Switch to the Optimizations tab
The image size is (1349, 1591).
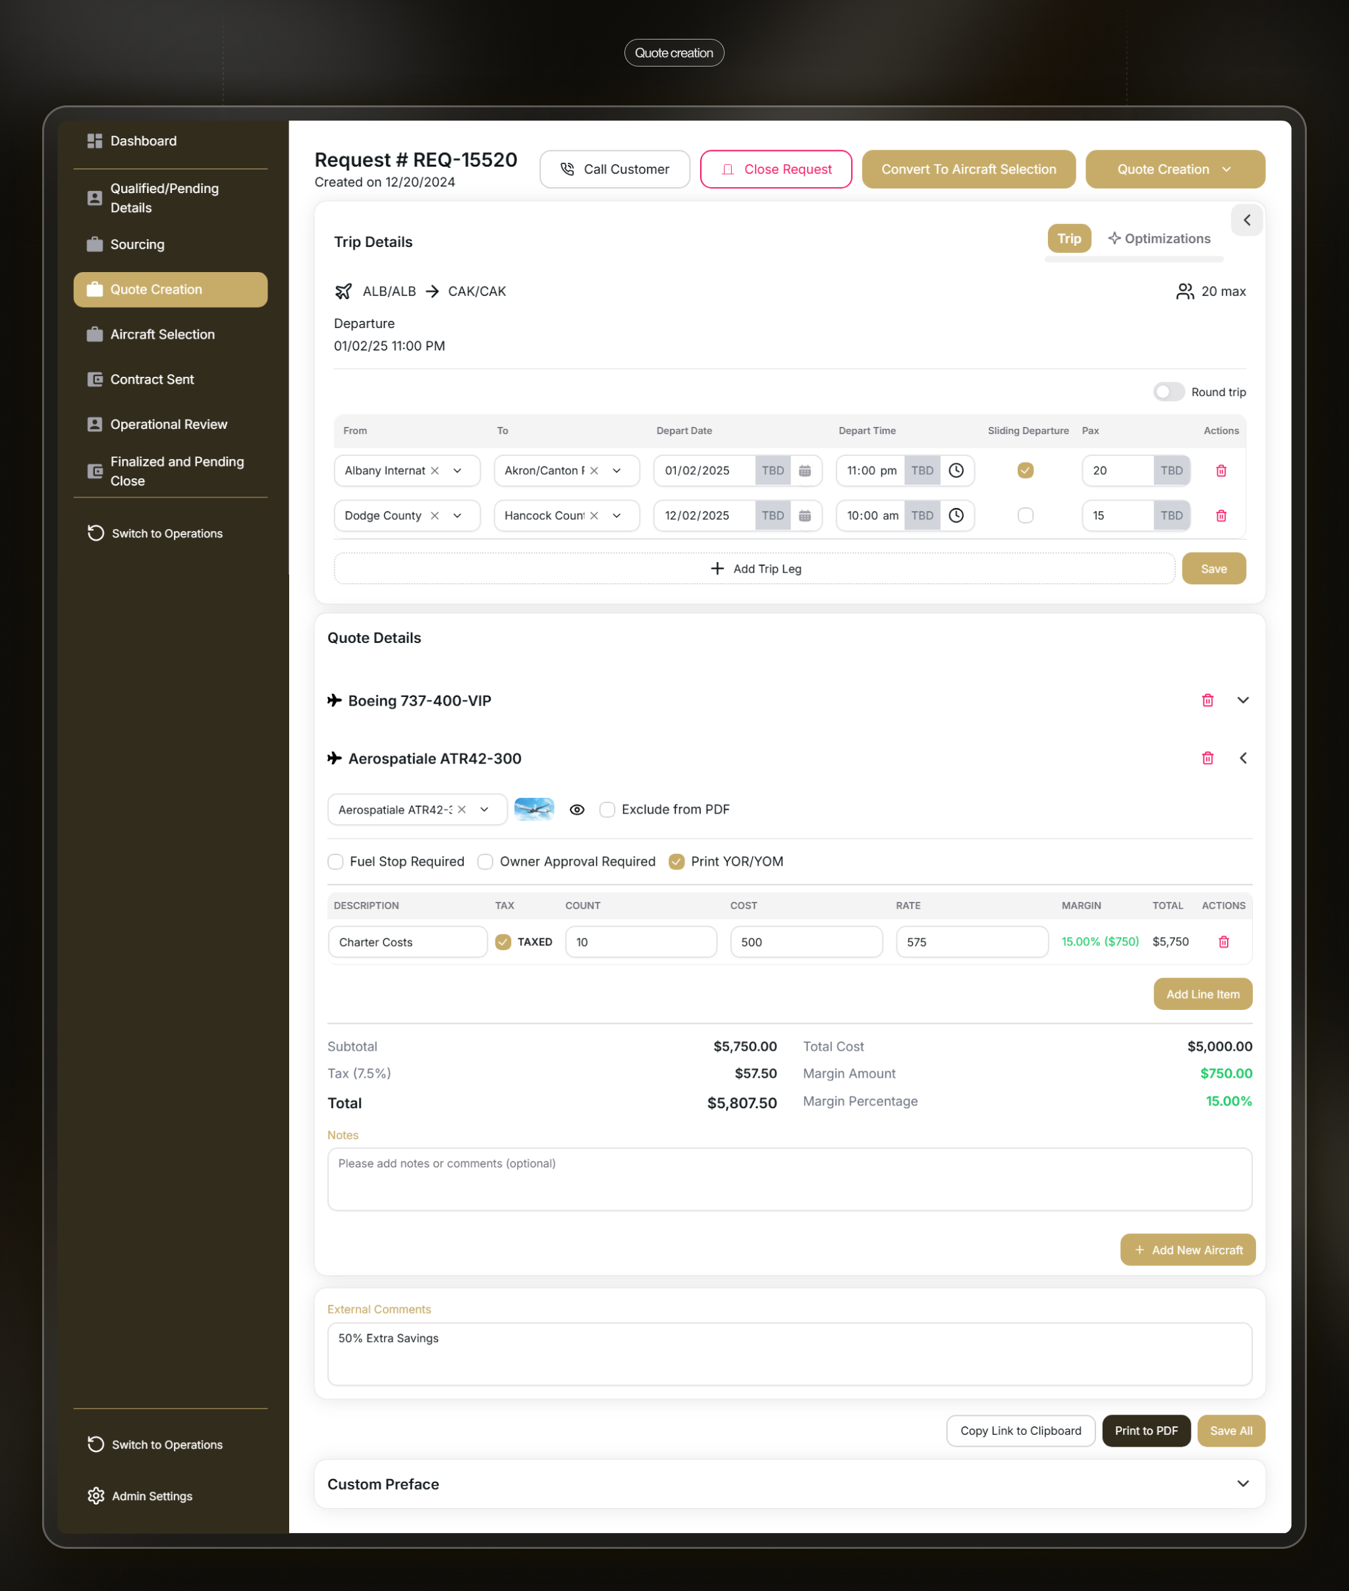click(x=1159, y=238)
